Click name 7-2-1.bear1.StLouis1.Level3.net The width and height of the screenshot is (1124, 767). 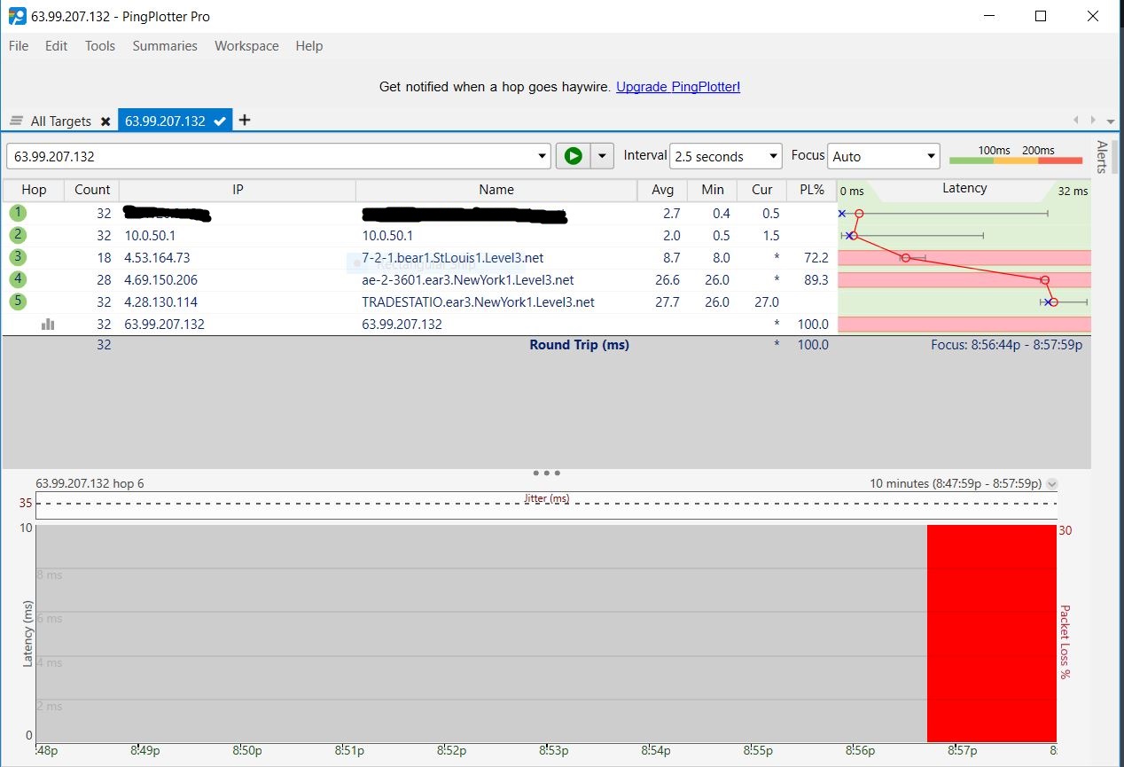(x=453, y=258)
